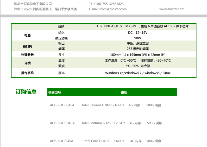Viewport: 207px width, 147px height.
Task: Select the TEL:+86-755-32885823 phone number text
Action: 106,4
